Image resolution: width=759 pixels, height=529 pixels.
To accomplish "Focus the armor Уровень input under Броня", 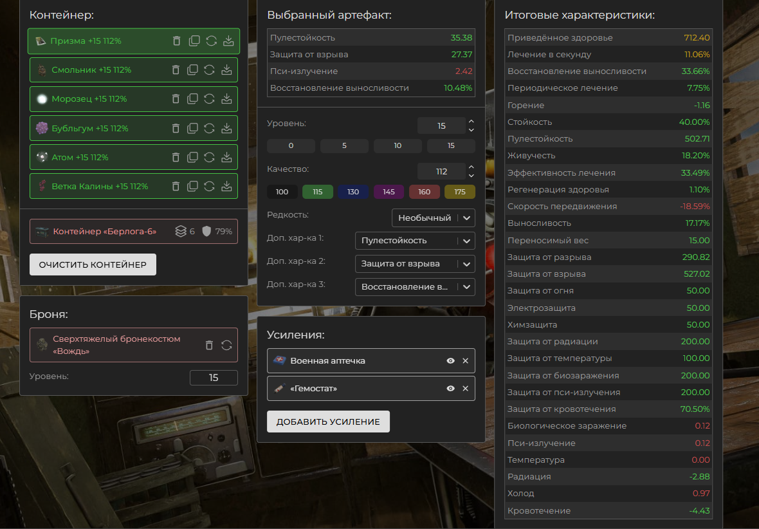I will click(x=214, y=378).
